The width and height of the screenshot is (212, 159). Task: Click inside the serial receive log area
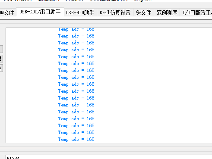pyautogui.click(x=109, y=85)
